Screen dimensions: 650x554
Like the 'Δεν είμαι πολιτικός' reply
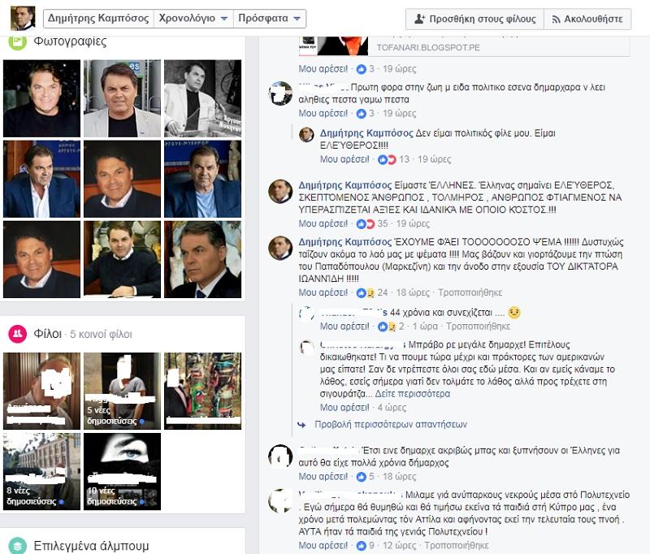[x=346, y=160]
